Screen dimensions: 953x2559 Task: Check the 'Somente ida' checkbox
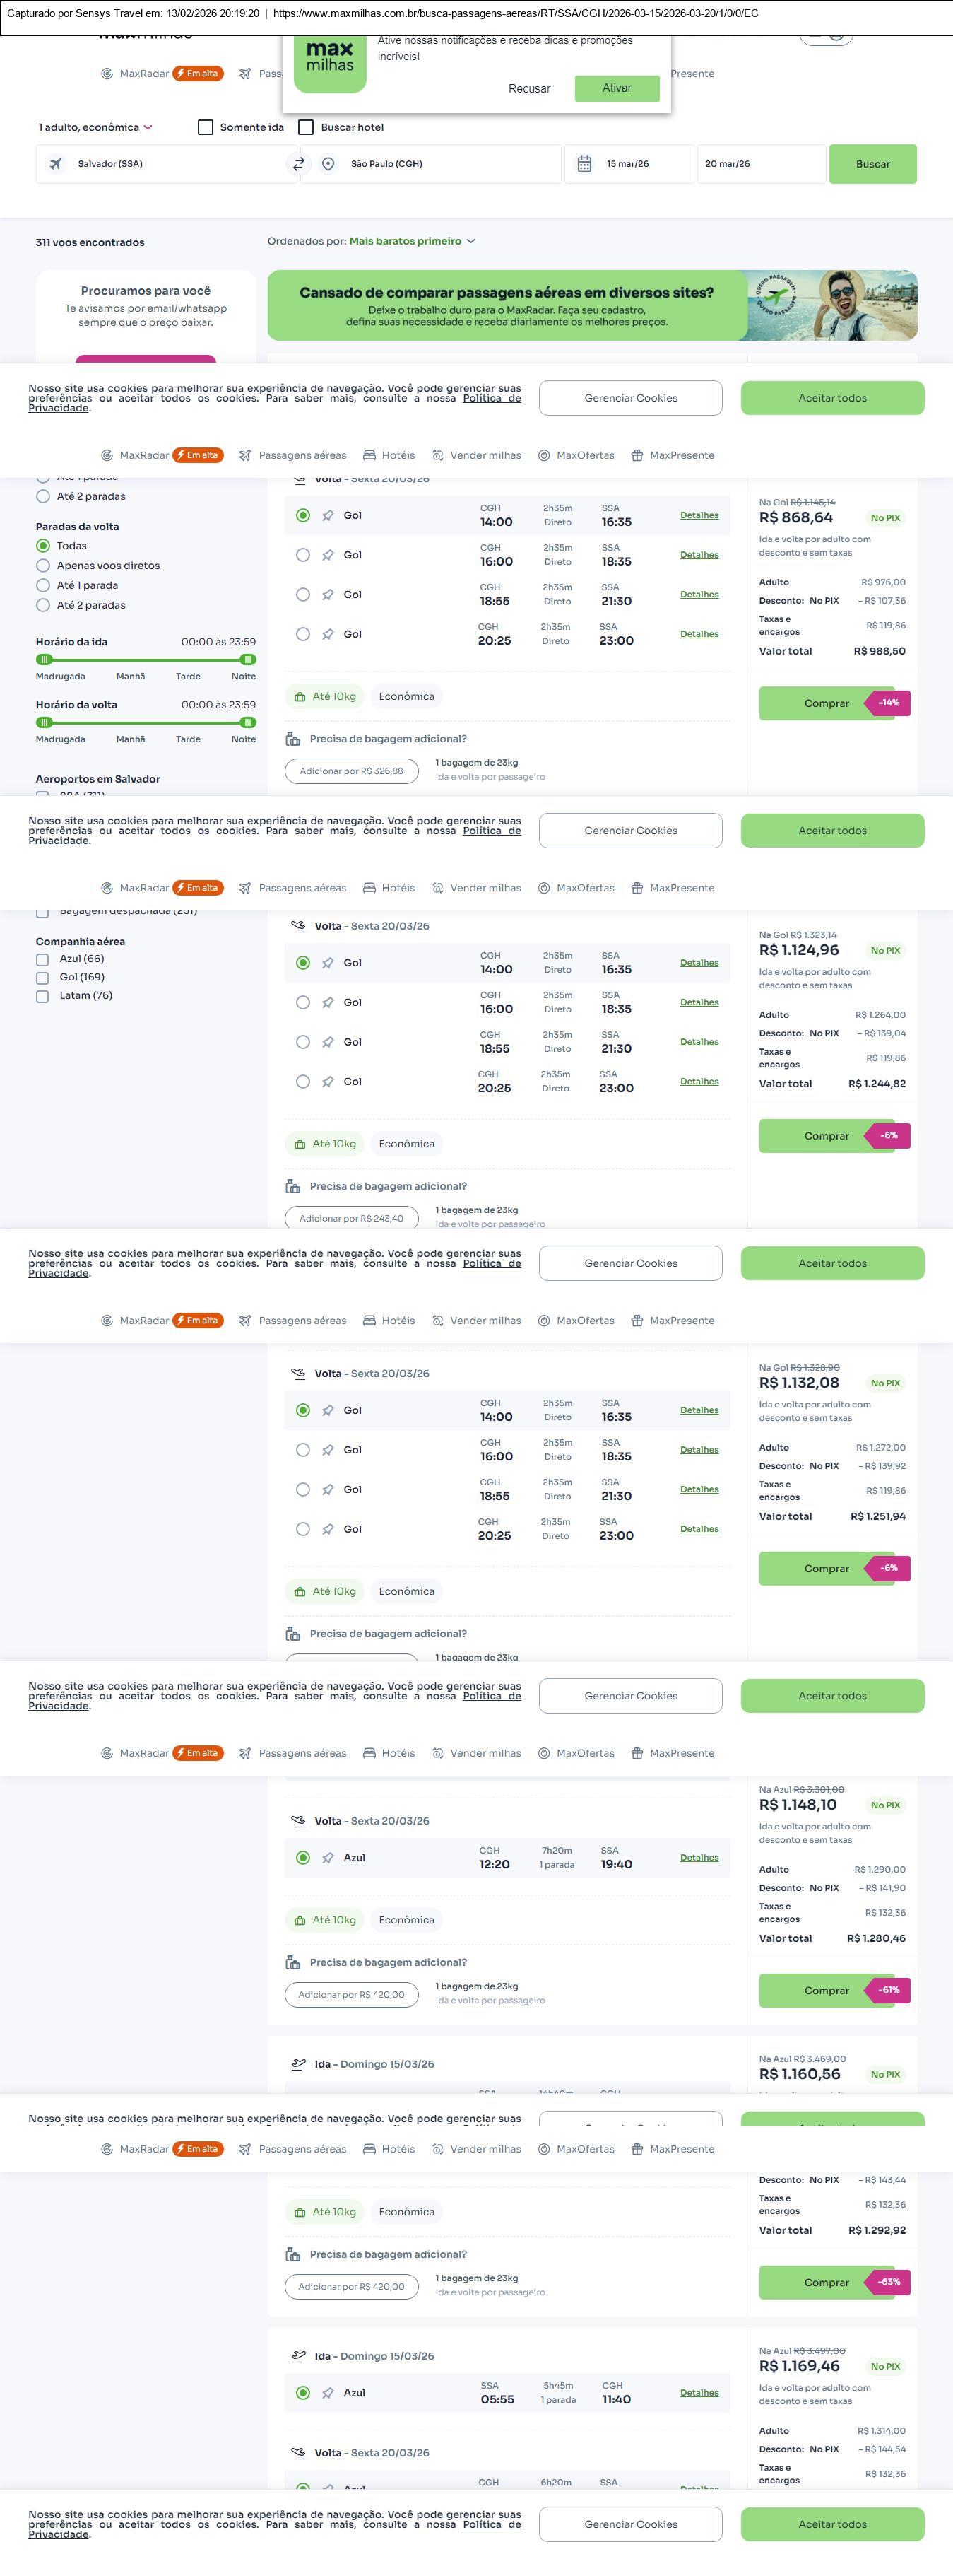click(x=206, y=127)
